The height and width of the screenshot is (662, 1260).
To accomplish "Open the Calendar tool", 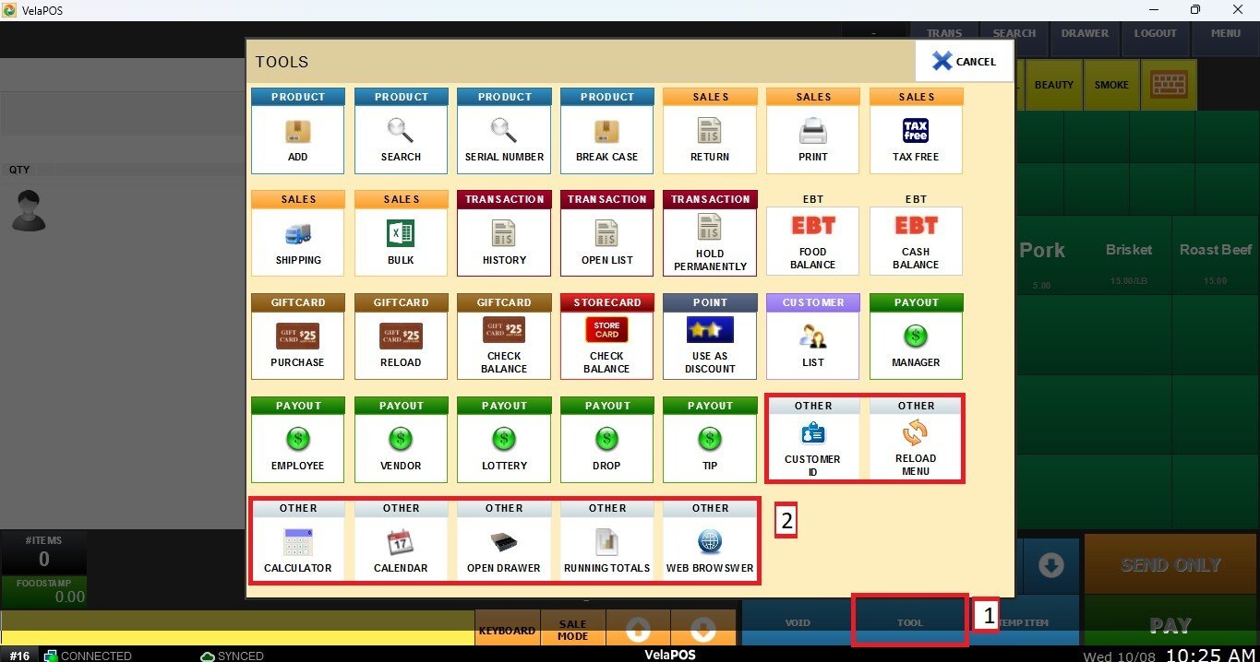I will coord(401,550).
